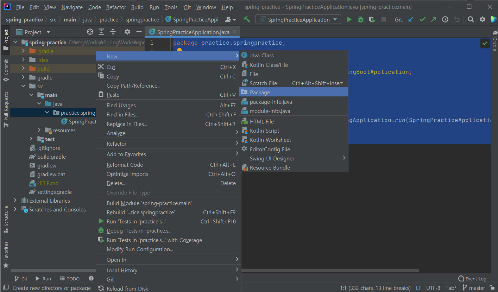Open Search Everywhere magnifier icon
The width and height of the screenshot is (498, 292).
471,20
